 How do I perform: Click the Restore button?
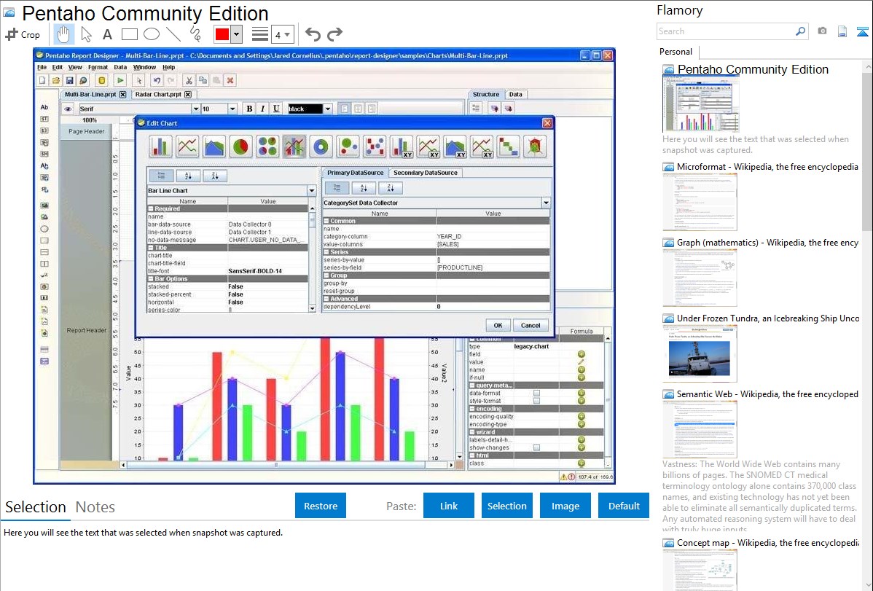point(321,506)
